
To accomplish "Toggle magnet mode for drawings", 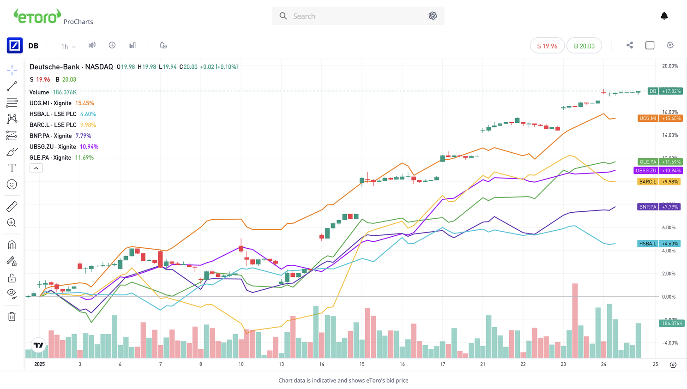I will tap(12, 245).
